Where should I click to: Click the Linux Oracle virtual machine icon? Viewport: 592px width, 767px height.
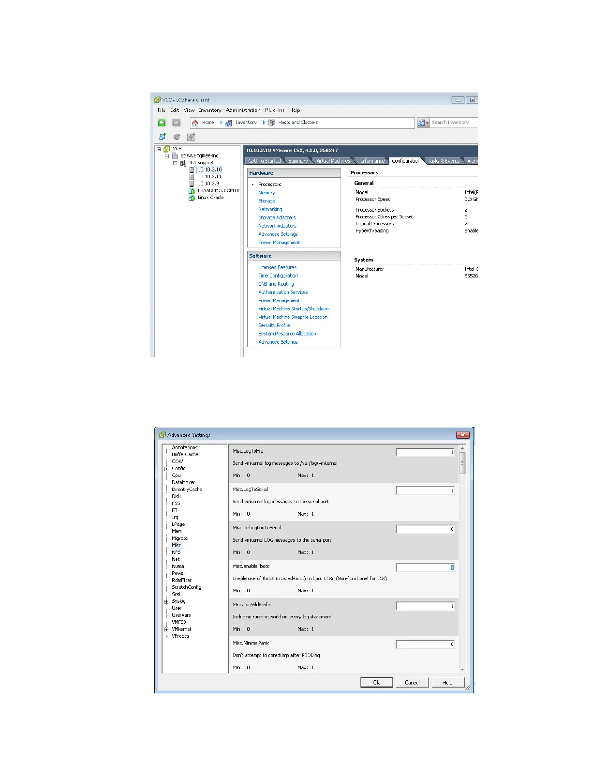pyautogui.click(x=192, y=198)
